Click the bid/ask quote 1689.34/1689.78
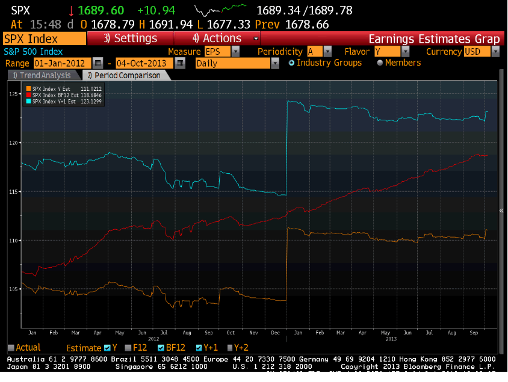Screen dimensions: 508x382 coord(304,11)
